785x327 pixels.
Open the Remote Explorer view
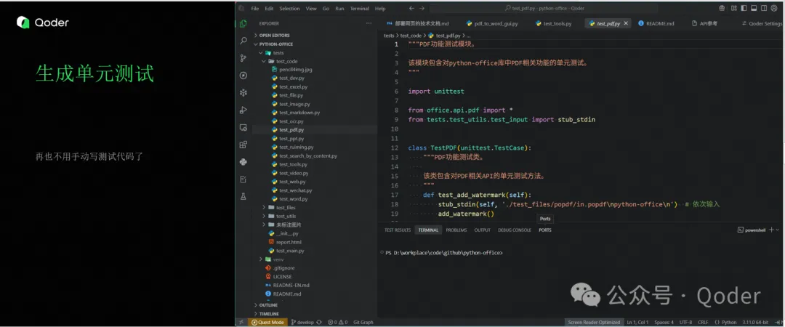pos(243,128)
